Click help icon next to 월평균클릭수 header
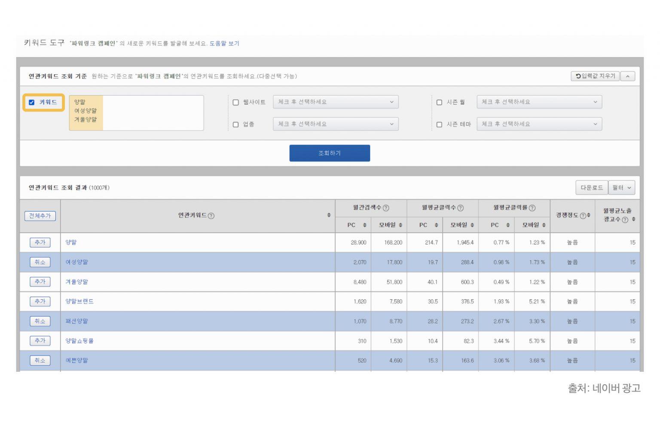 460,208
